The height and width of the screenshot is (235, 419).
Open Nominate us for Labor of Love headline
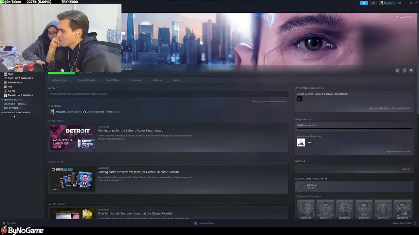[131, 131]
